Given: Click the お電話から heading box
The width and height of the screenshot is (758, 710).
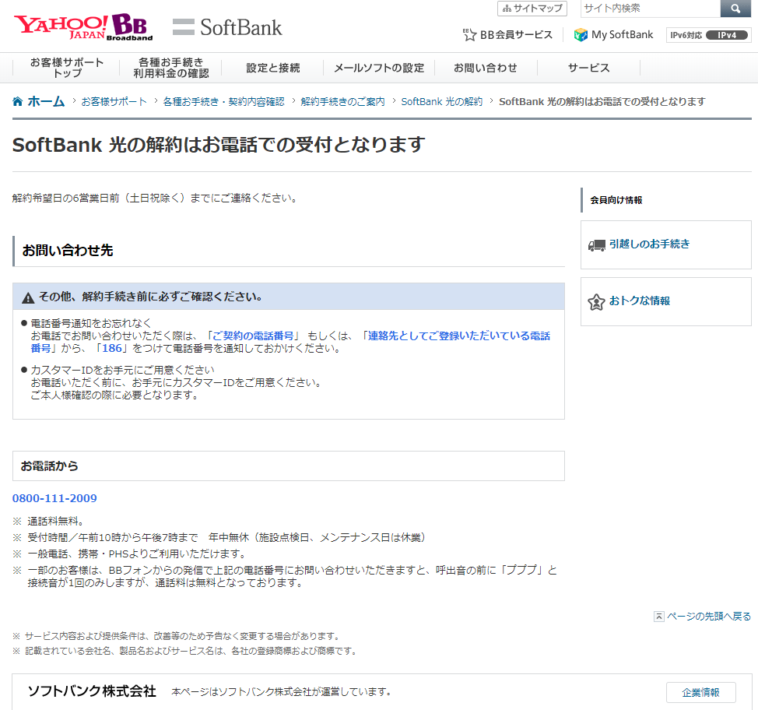Looking at the screenshot, I should (289, 466).
